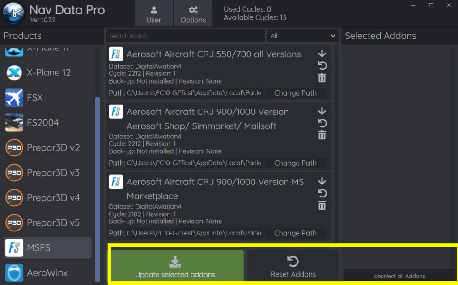Click the MSFS product icon
The height and width of the screenshot is (285, 458).
click(14, 247)
